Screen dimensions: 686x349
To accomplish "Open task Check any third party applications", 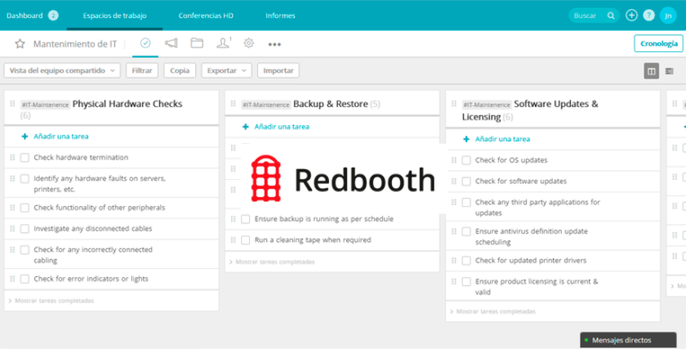I will (x=537, y=208).
